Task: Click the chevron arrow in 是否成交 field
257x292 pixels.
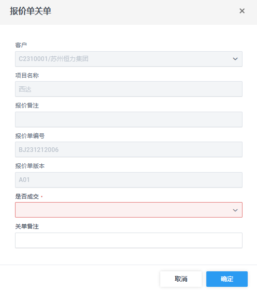Action: [235, 210]
